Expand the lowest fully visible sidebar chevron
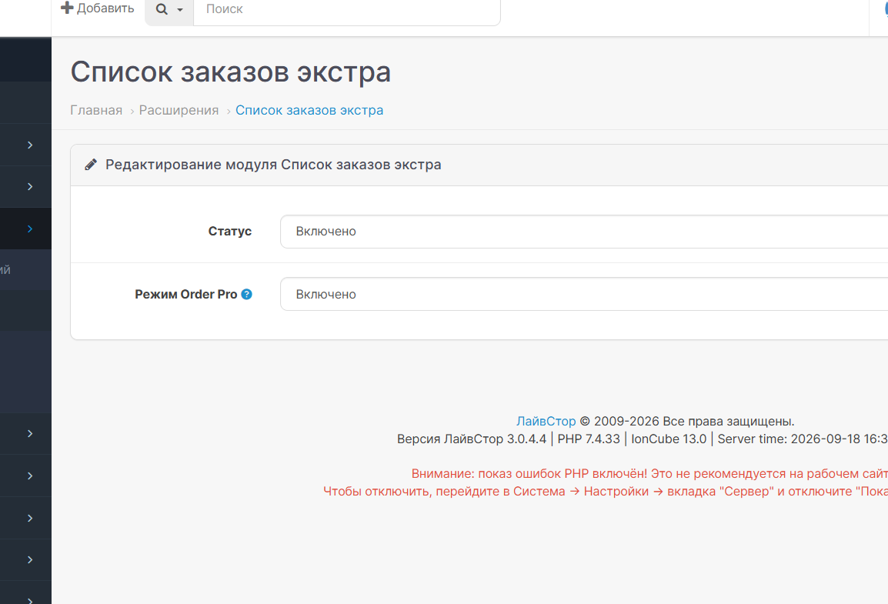 tap(30, 560)
